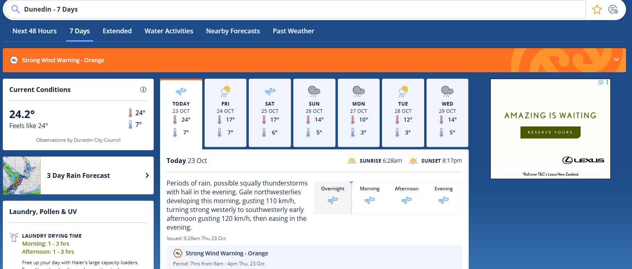The height and width of the screenshot is (269, 632).
Task: Click the rain forecast map thumbnail
Action: [x=22, y=175]
